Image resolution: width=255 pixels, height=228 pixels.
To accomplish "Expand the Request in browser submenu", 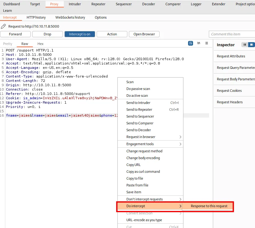I will (150, 137).
